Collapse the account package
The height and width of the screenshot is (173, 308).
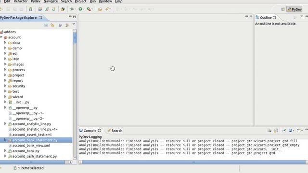click(x=1, y=37)
